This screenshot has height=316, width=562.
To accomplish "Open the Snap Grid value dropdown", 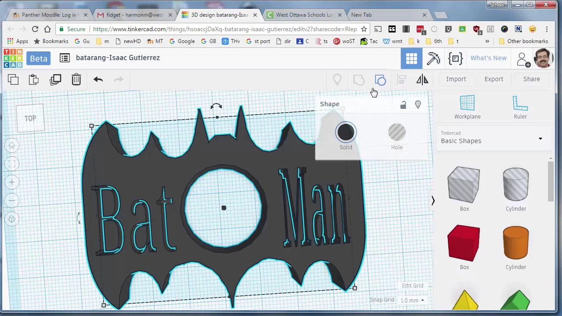I will 412,300.
